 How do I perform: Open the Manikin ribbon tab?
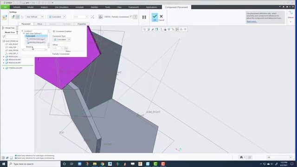pos(94,7)
